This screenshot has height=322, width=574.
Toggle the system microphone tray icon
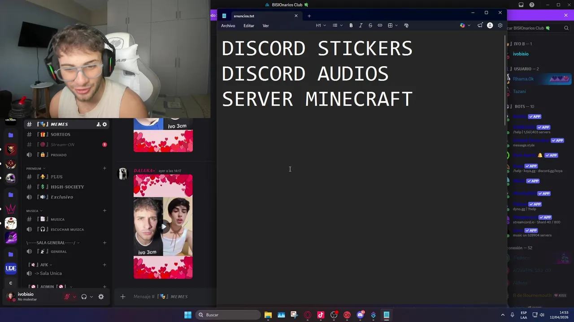pos(512,315)
